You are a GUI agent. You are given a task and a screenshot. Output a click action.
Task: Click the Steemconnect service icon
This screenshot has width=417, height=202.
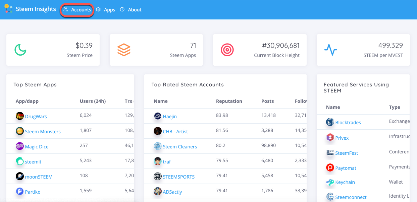pos(330,197)
